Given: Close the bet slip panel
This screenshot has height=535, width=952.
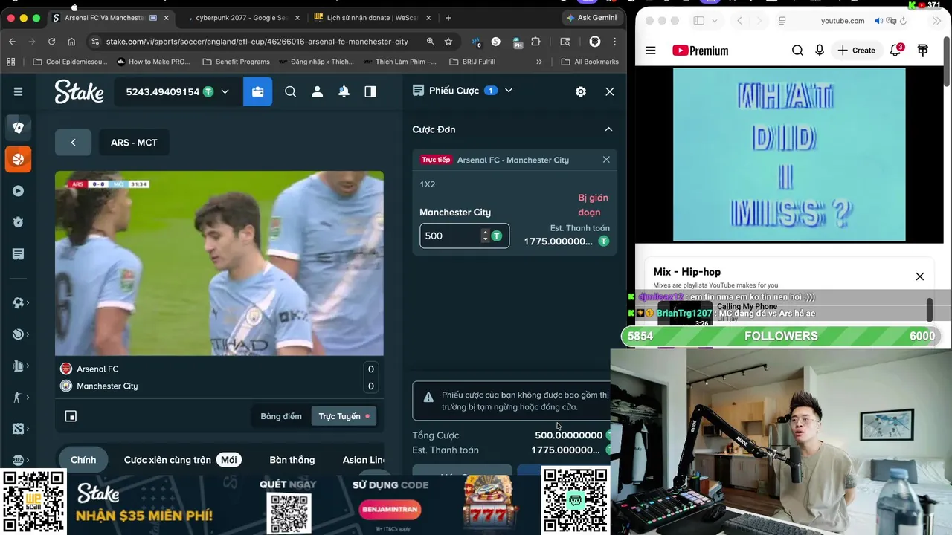Looking at the screenshot, I should [x=610, y=91].
